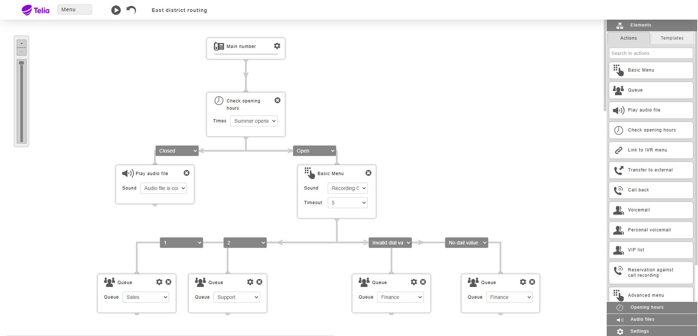Select the Transfer to external action

pos(651,170)
